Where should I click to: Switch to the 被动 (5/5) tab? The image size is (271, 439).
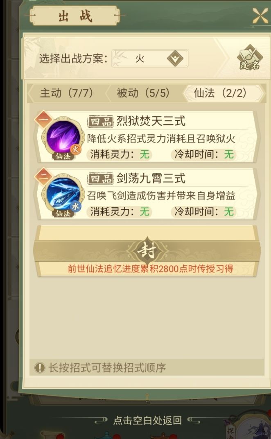click(143, 93)
